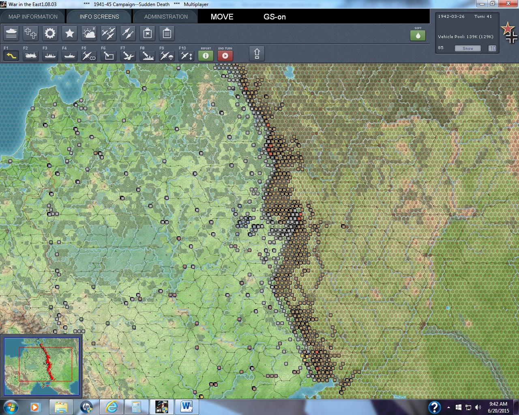Click the two opposing arrows icon

(x=128, y=33)
